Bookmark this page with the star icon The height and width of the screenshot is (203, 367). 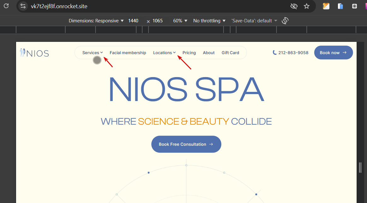[x=306, y=6]
